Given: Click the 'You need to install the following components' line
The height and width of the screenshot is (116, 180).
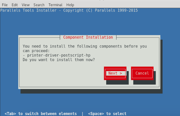Looking at the screenshot, I should (x=85, y=46).
